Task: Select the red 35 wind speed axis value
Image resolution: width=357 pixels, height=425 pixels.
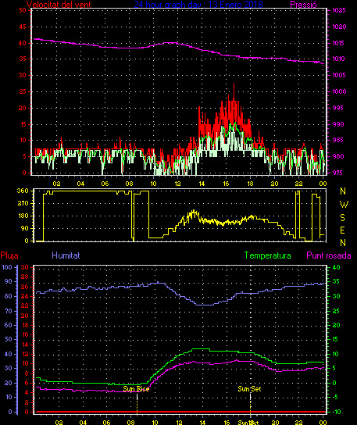Action: [x=23, y=59]
